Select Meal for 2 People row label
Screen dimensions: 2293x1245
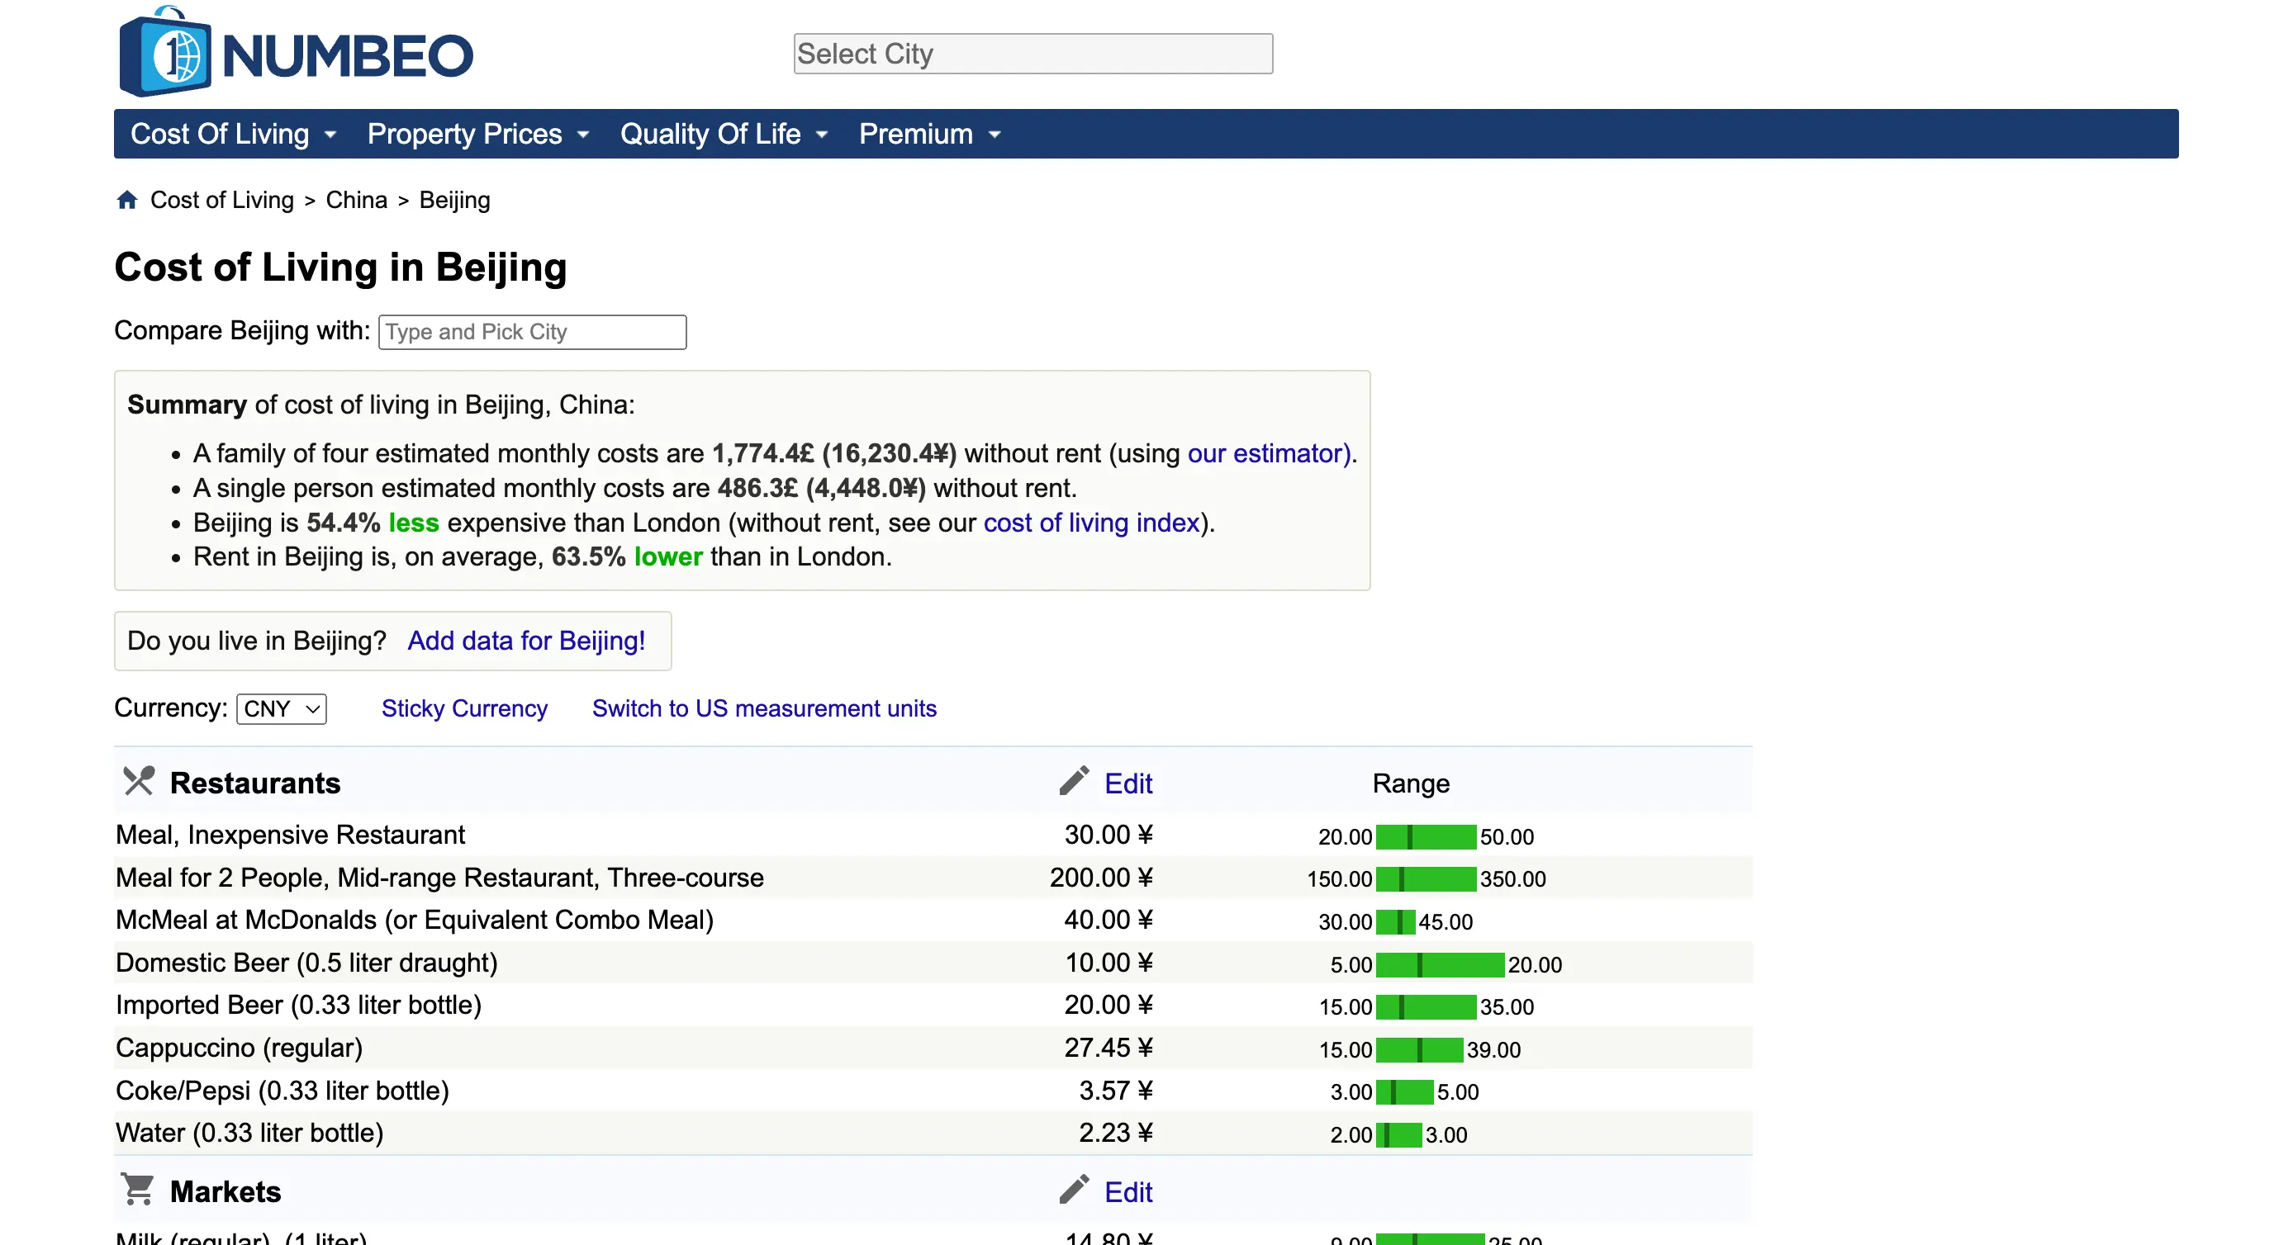(x=439, y=878)
